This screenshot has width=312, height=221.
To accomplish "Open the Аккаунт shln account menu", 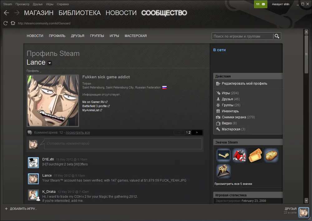I will [280, 4].
